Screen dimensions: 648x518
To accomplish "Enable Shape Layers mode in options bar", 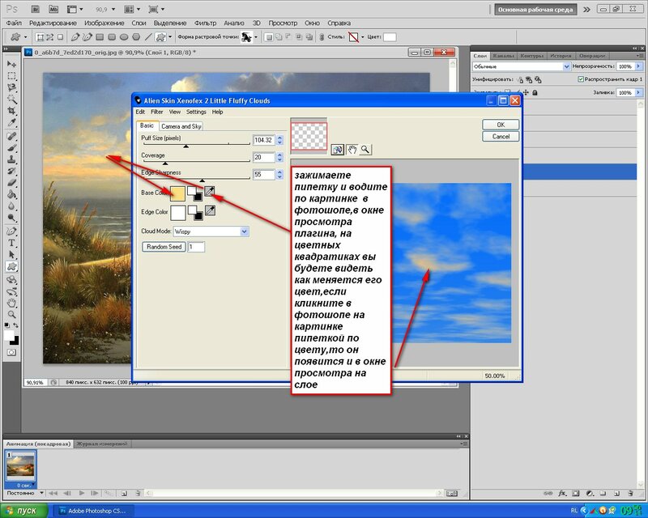I will pos(40,37).
